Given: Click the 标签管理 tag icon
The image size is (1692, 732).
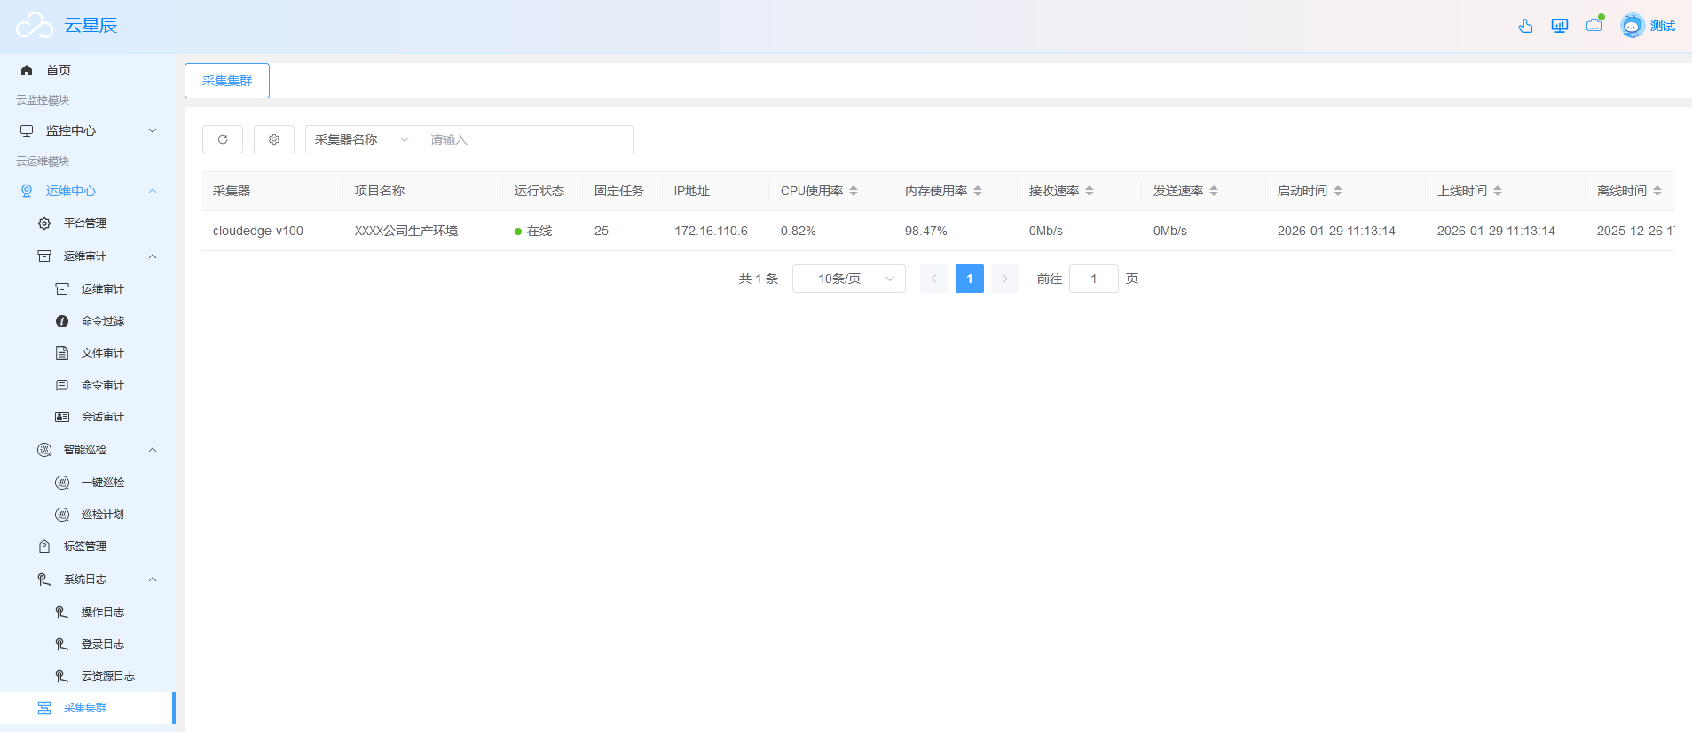Looking at the screenshot, I should pyautogui.click(x=44, y=547).
